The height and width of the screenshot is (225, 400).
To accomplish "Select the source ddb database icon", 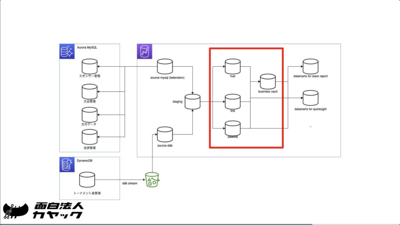I will pyautogui.click(x=164, y=135).
